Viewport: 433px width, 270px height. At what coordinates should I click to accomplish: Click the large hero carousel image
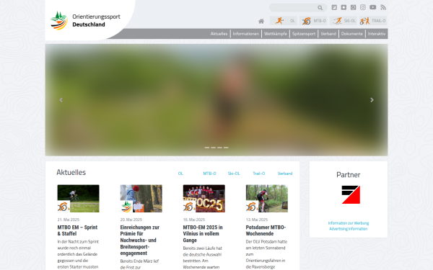(x=216, y=100)
